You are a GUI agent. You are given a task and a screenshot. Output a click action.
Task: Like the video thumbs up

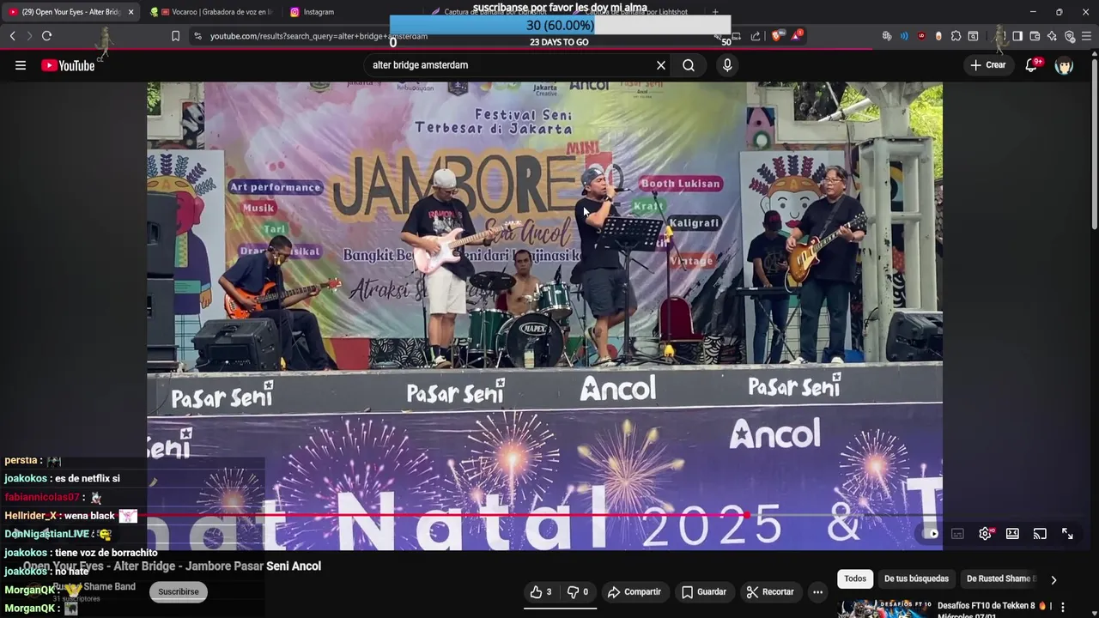tap(540, 592)
